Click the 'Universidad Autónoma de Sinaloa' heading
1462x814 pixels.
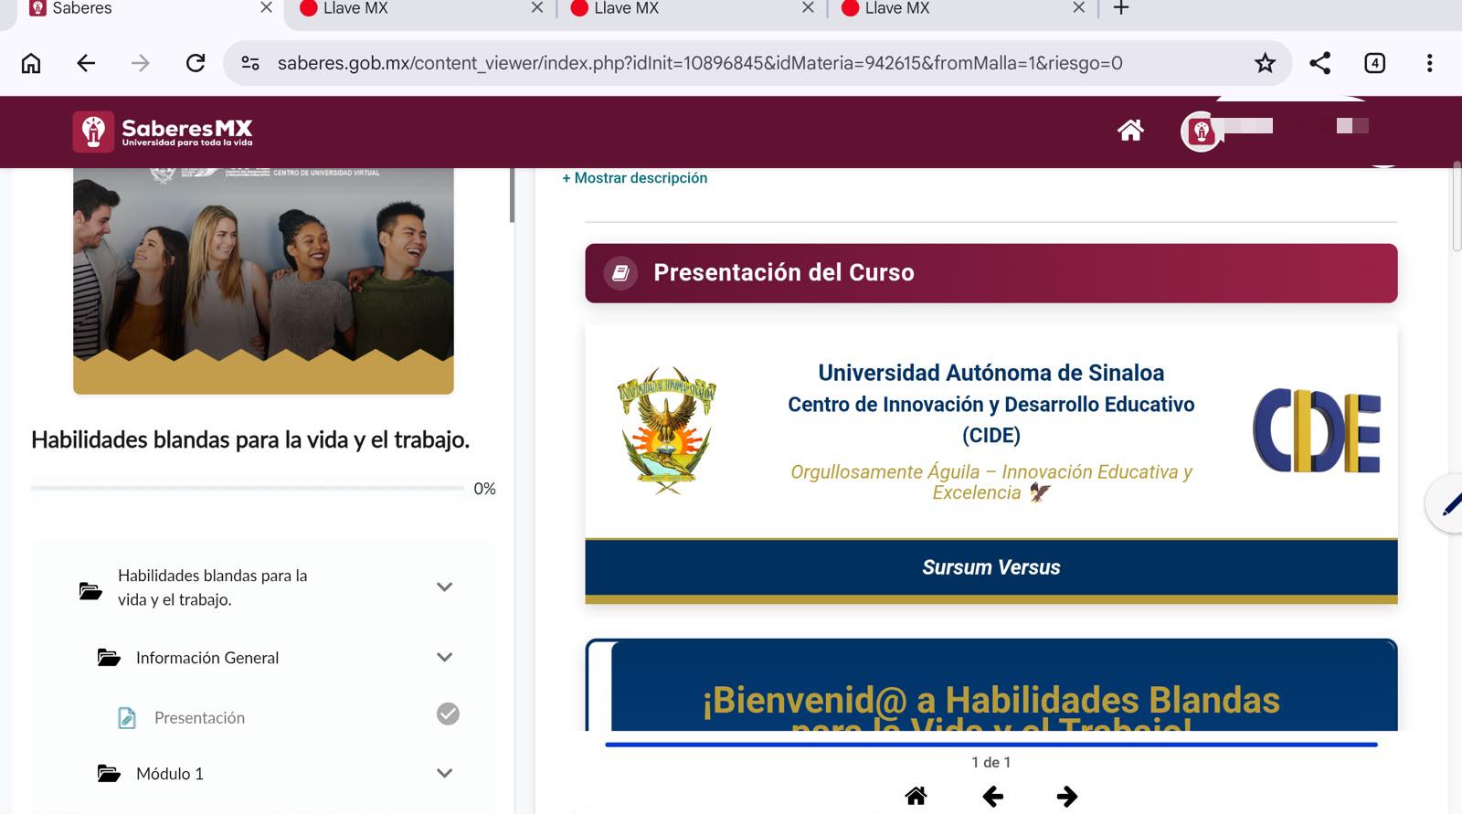[991, 373]
